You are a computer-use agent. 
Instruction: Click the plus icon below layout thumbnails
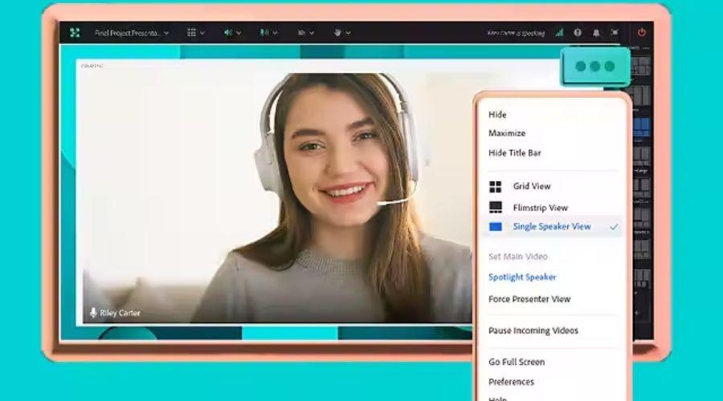point(637,313)
